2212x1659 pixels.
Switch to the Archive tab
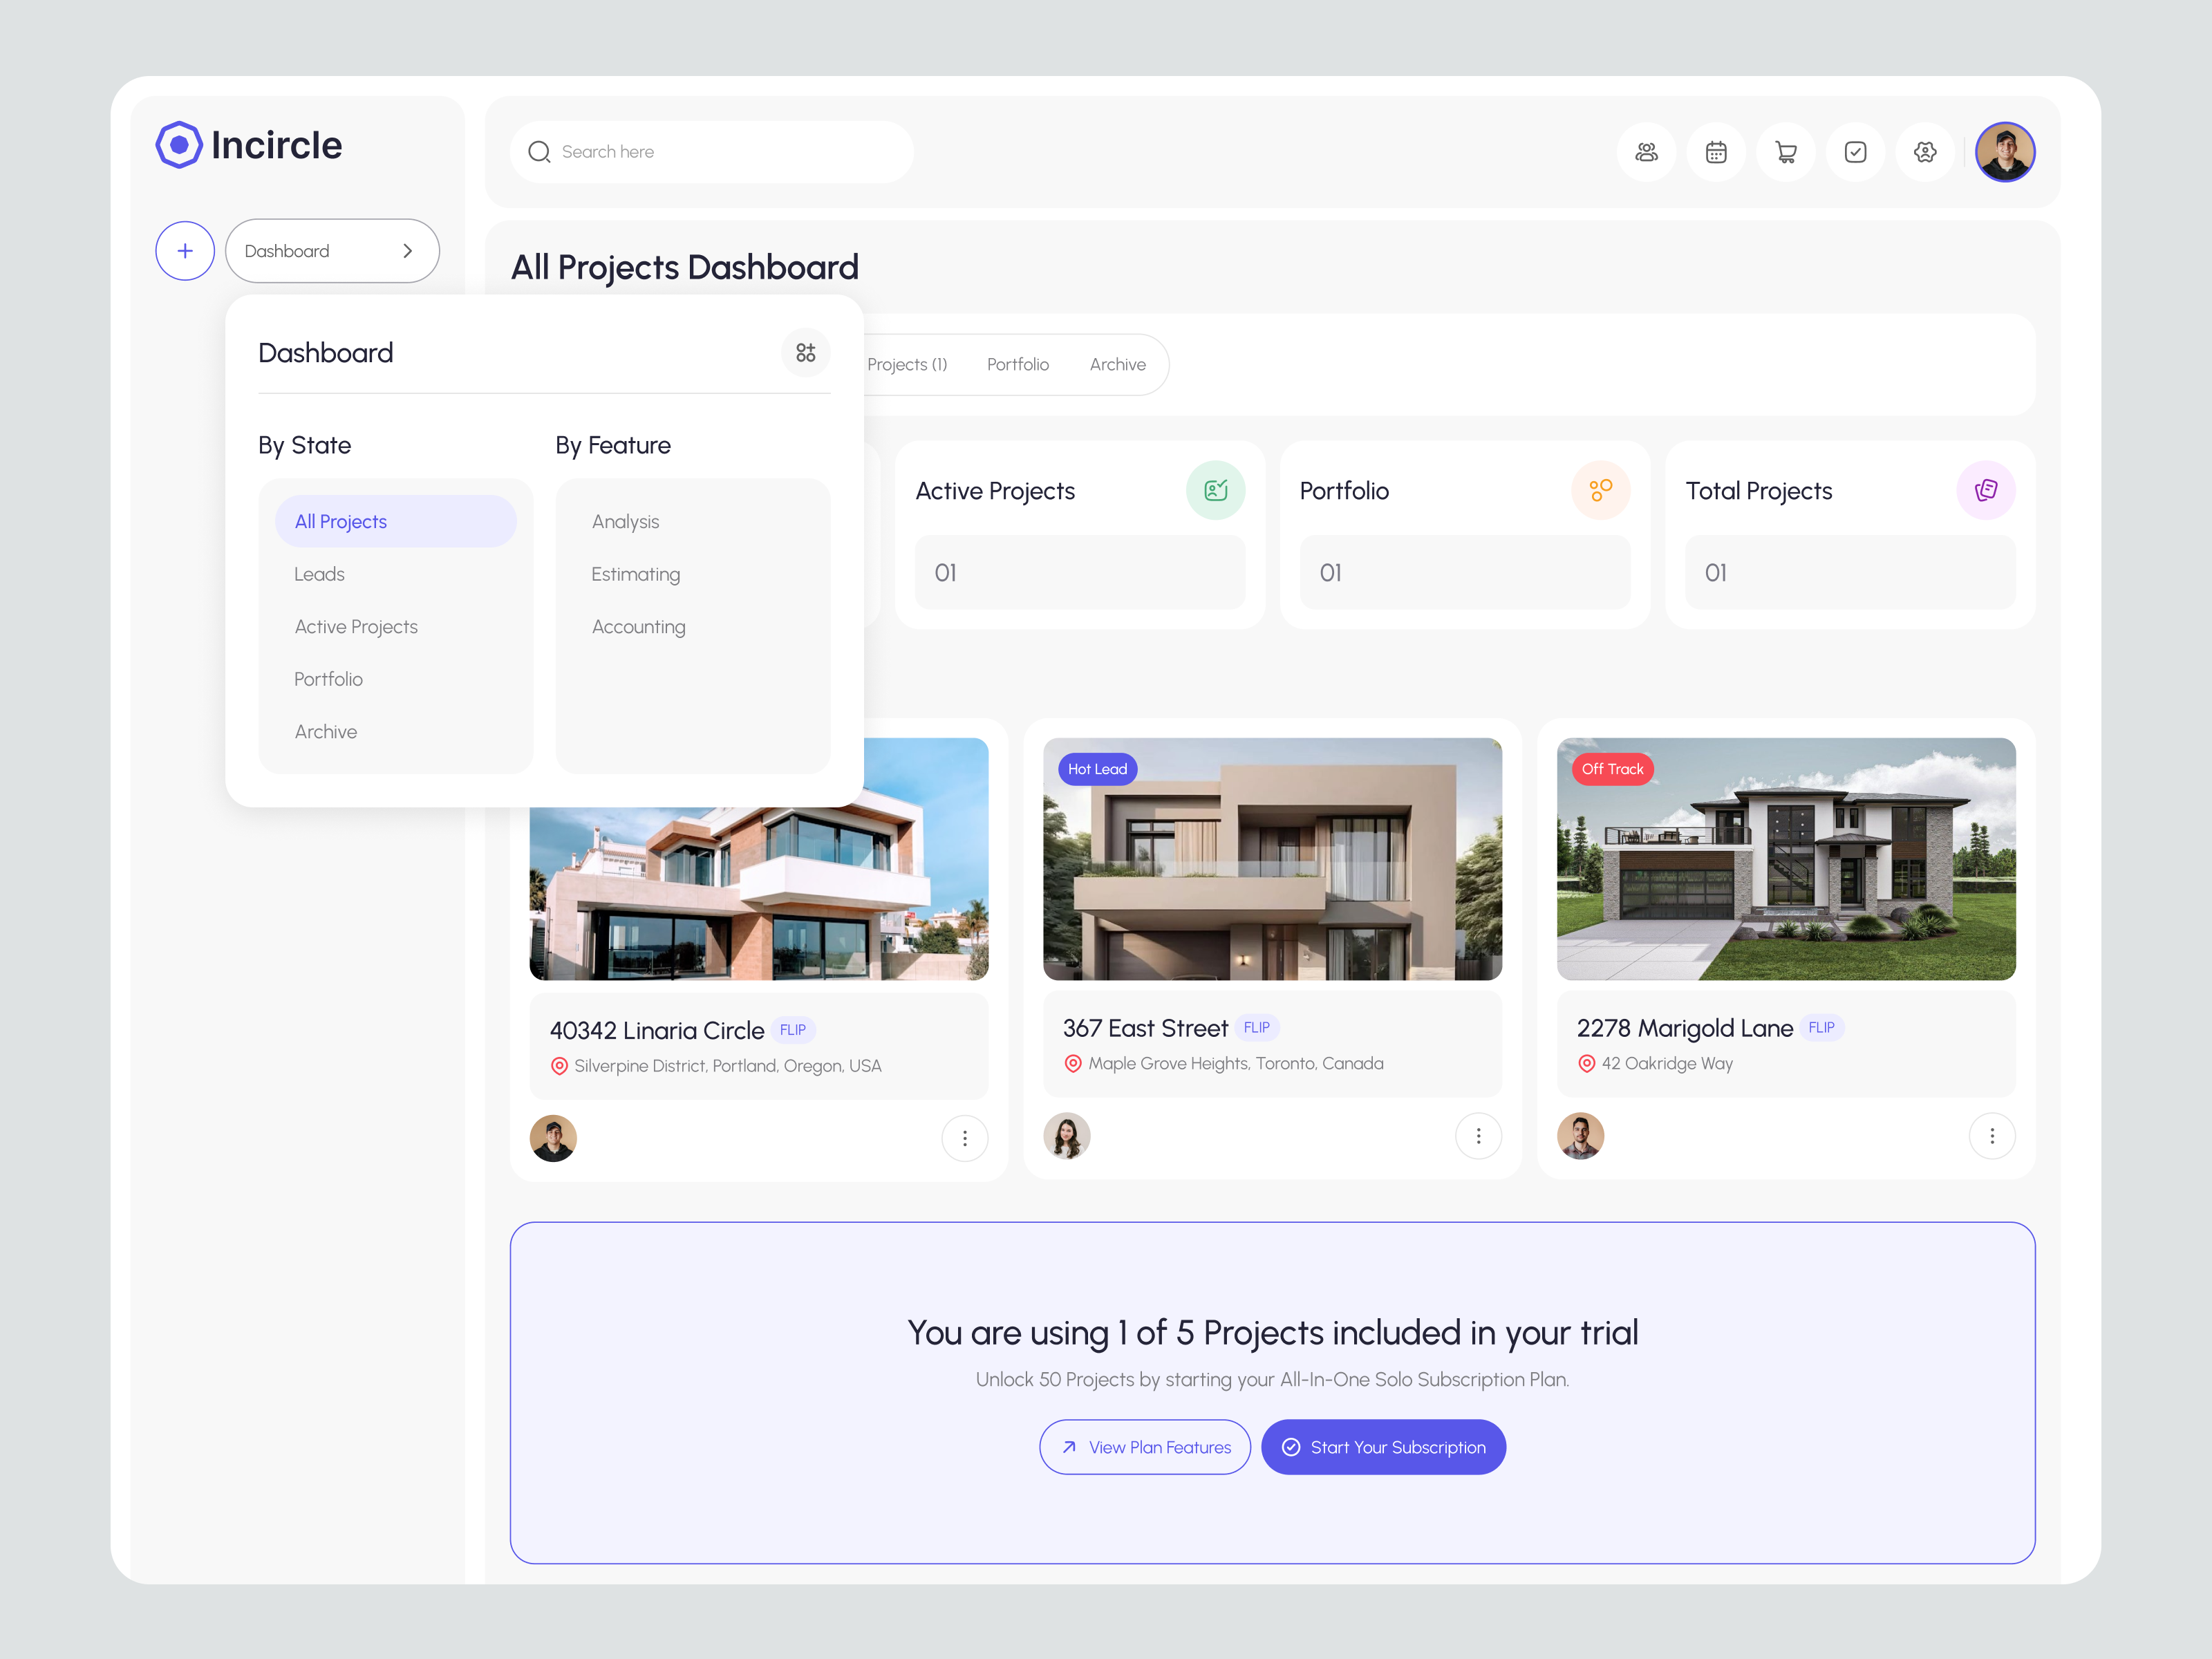(x=1117, y=364)
